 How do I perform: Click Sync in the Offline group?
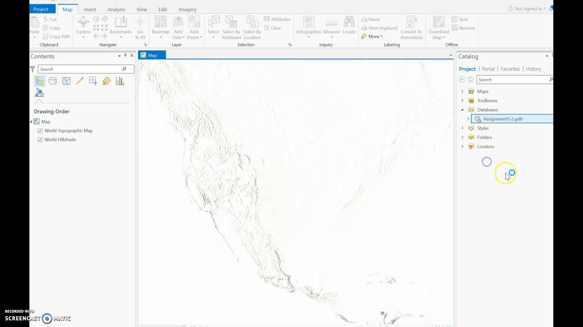point(460,19)
